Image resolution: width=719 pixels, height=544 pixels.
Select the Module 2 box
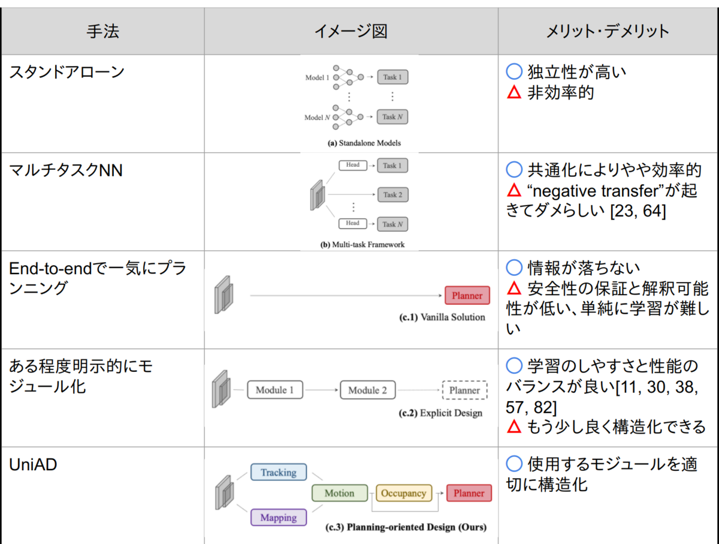(x=367, y=390)
